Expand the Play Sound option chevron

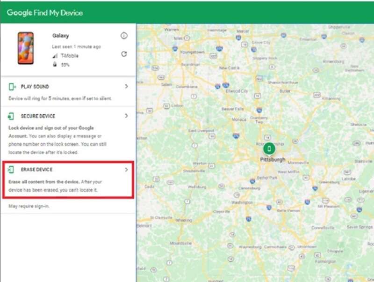click(126, 86)
